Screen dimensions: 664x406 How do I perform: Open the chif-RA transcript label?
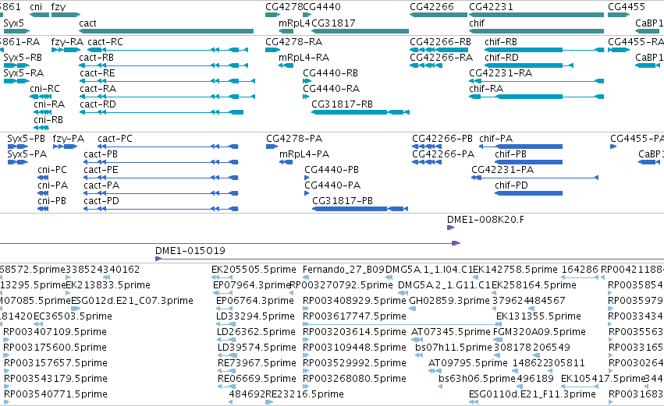(486, 89)
